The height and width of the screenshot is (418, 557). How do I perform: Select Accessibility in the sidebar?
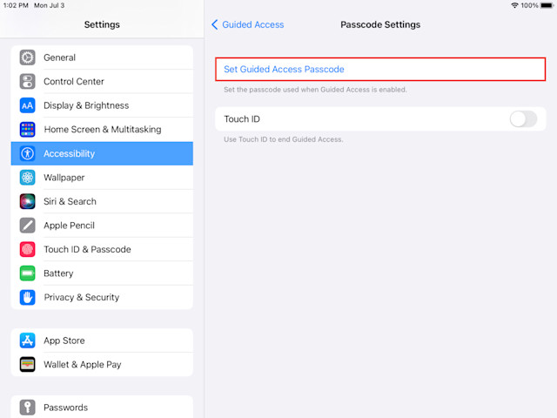click(x=102, y=153)
